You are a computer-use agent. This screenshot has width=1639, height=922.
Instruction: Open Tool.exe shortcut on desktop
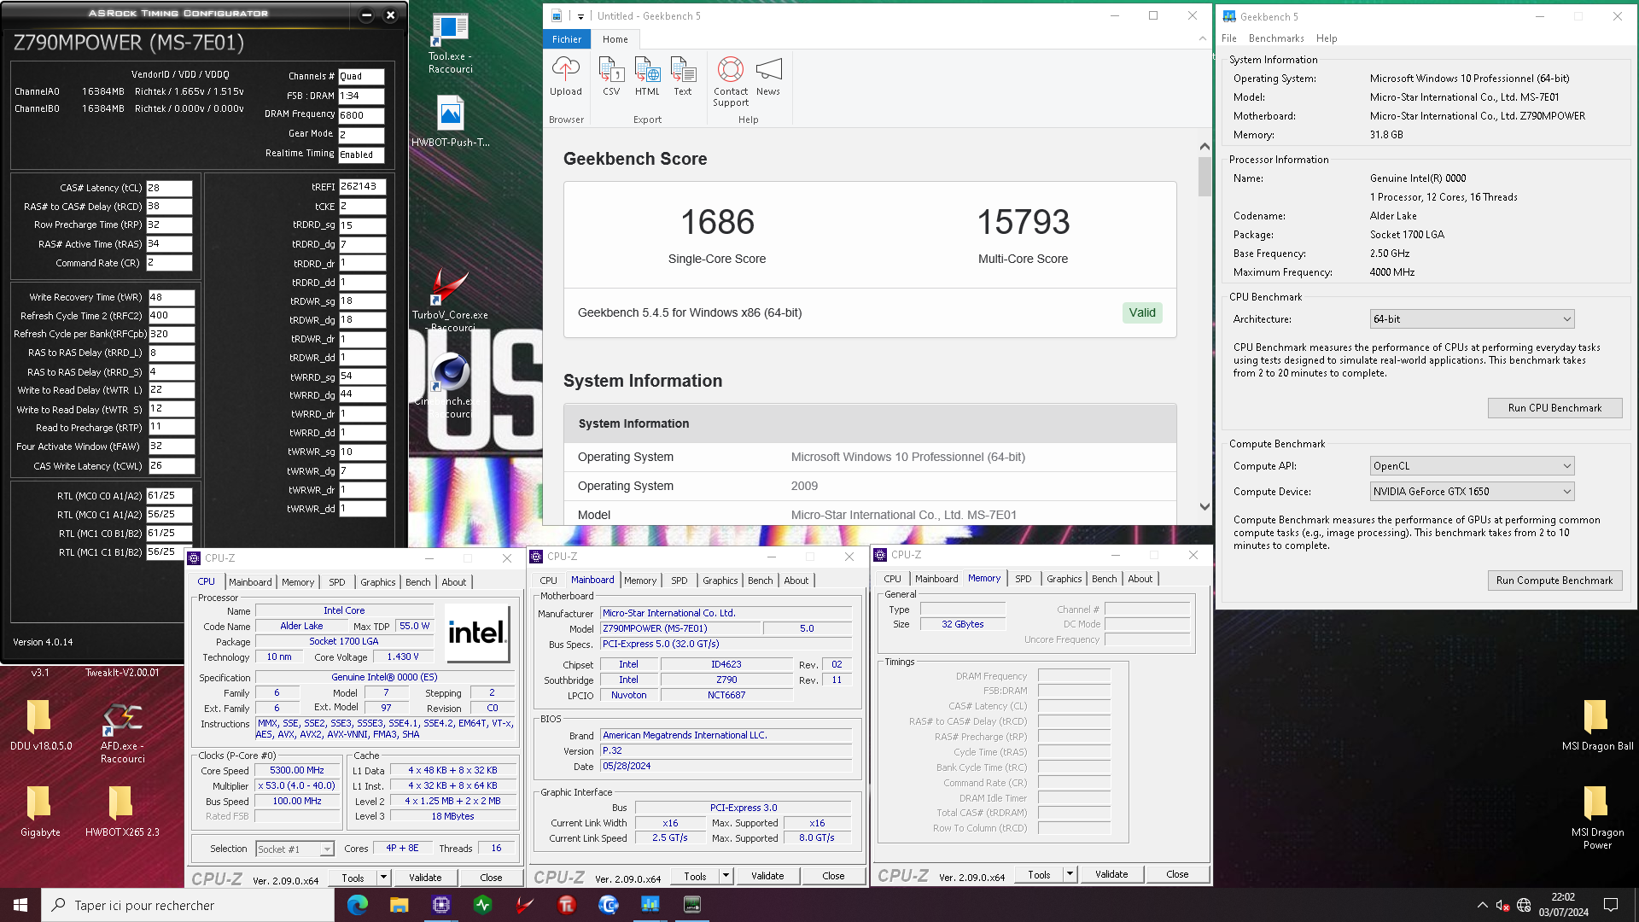point(450,44)
